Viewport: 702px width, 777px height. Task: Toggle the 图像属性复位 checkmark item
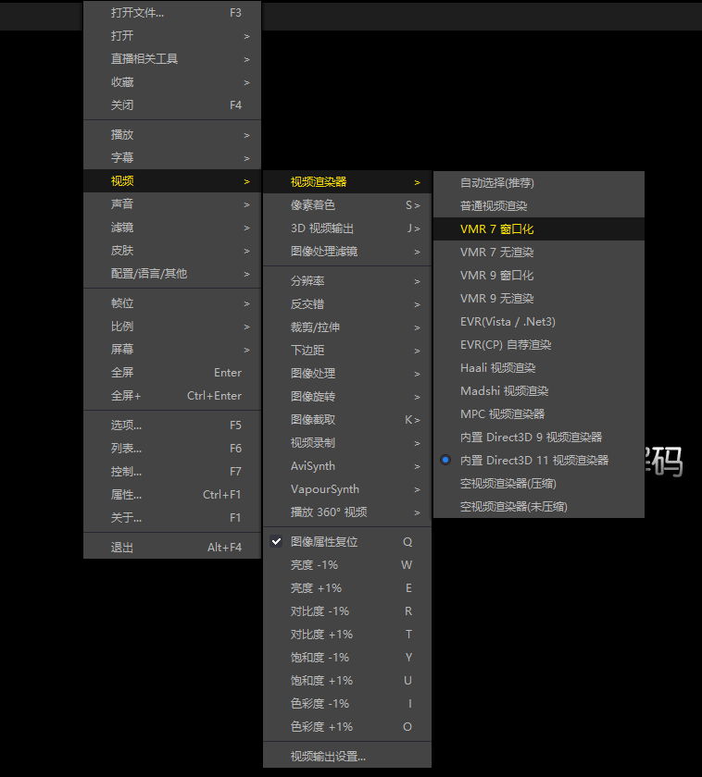324,542
